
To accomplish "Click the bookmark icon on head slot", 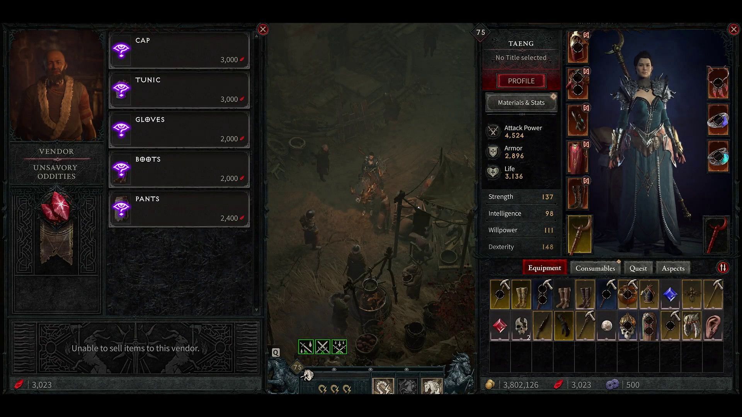I will 587,35.
